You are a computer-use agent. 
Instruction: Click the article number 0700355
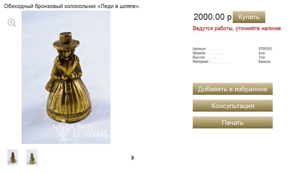pos(265,49)
